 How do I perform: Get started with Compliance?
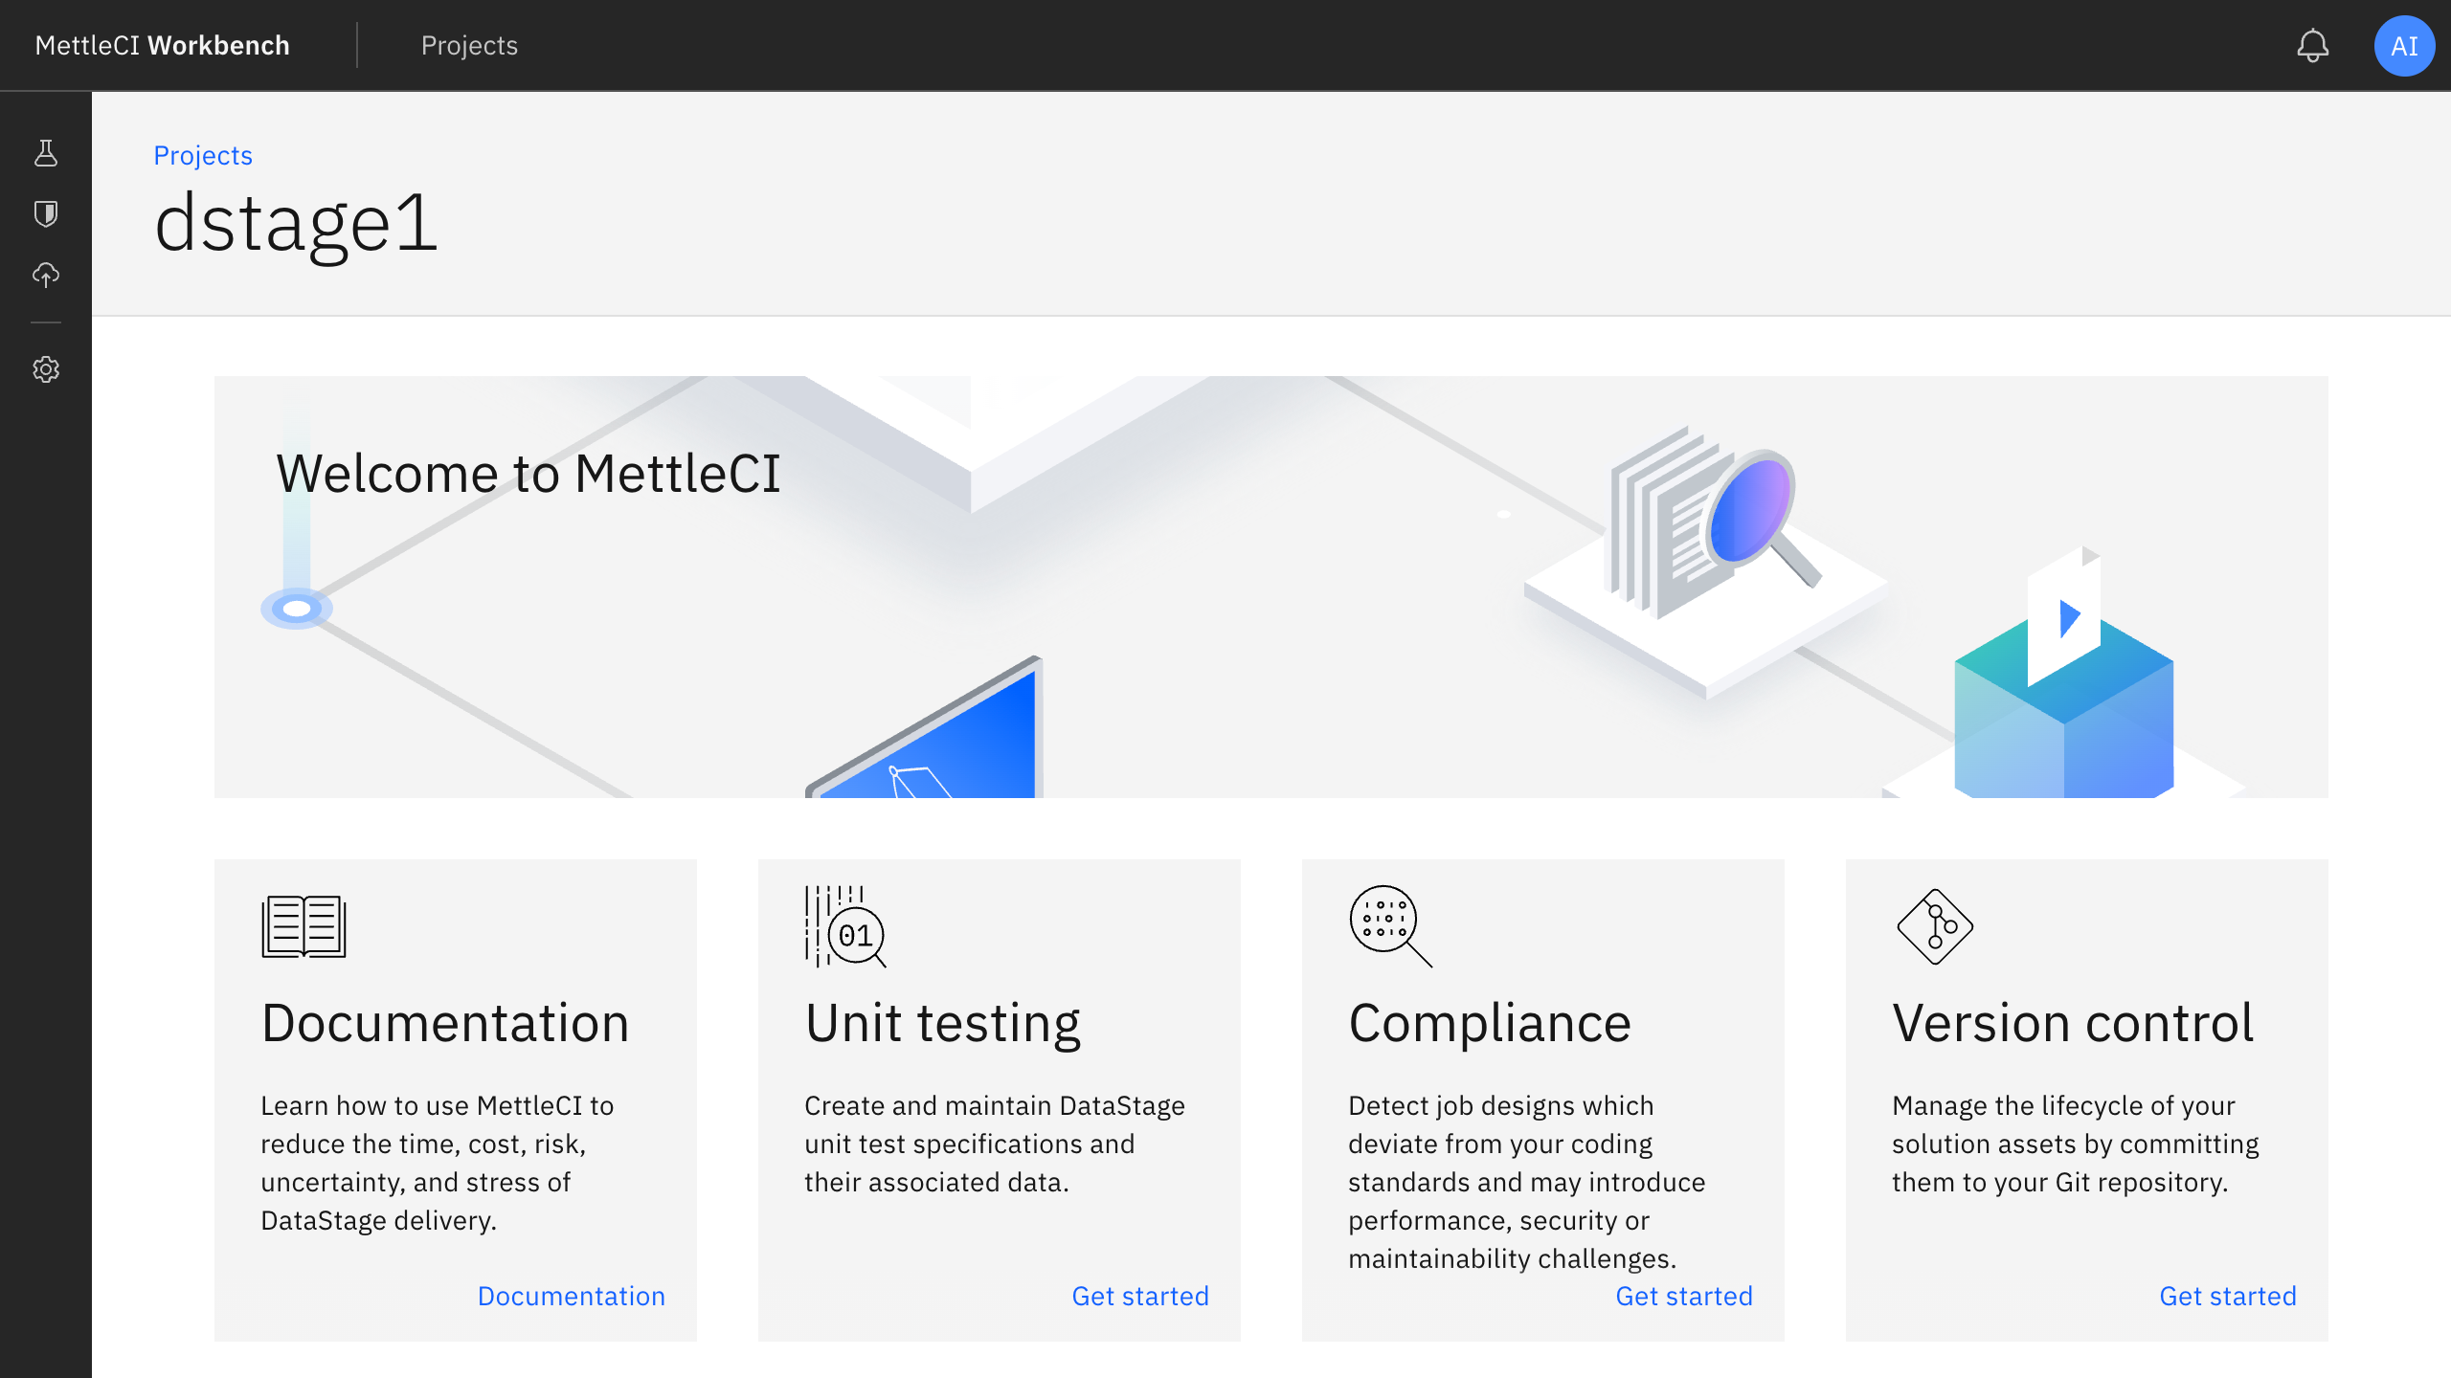(x=1684, y=1296)
